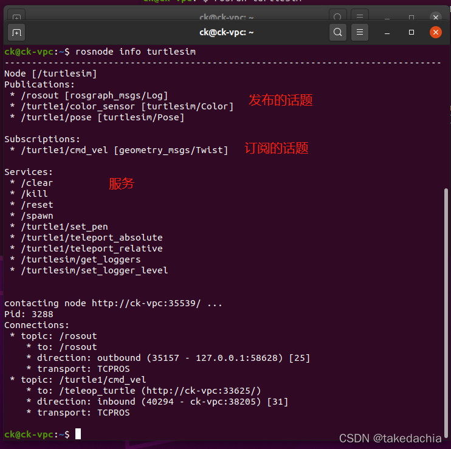Click the new tab icon of background terminal
Image resolution: width=451 pixels, height=449 pixels.
click(x=16, y=16)
